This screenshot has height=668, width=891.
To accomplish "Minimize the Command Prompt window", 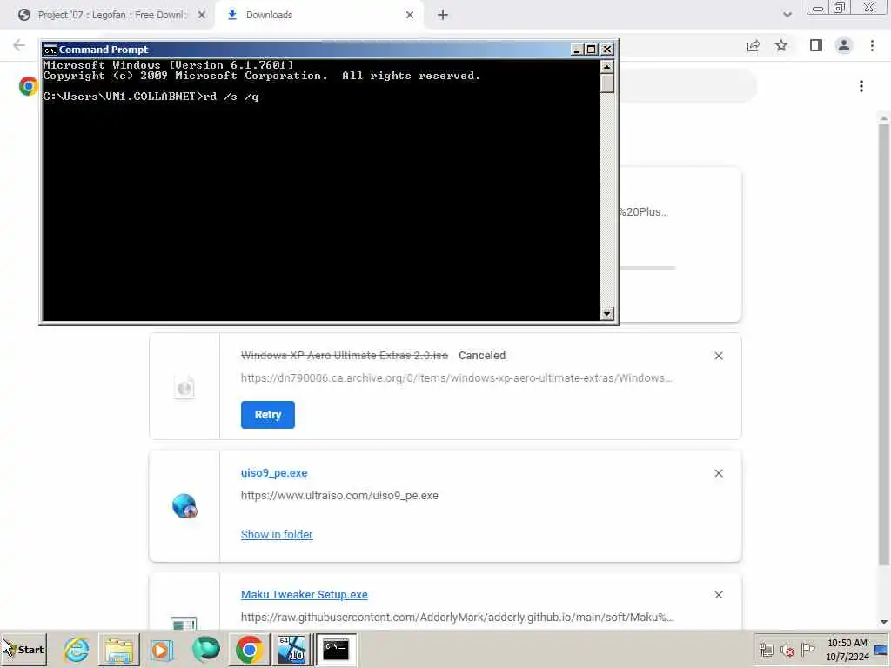I will pyautogui.click(x=576, y=50).
